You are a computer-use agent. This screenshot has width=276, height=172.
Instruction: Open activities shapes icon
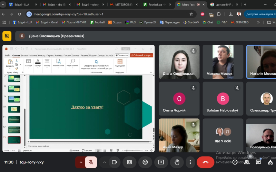tap(270, 162)
